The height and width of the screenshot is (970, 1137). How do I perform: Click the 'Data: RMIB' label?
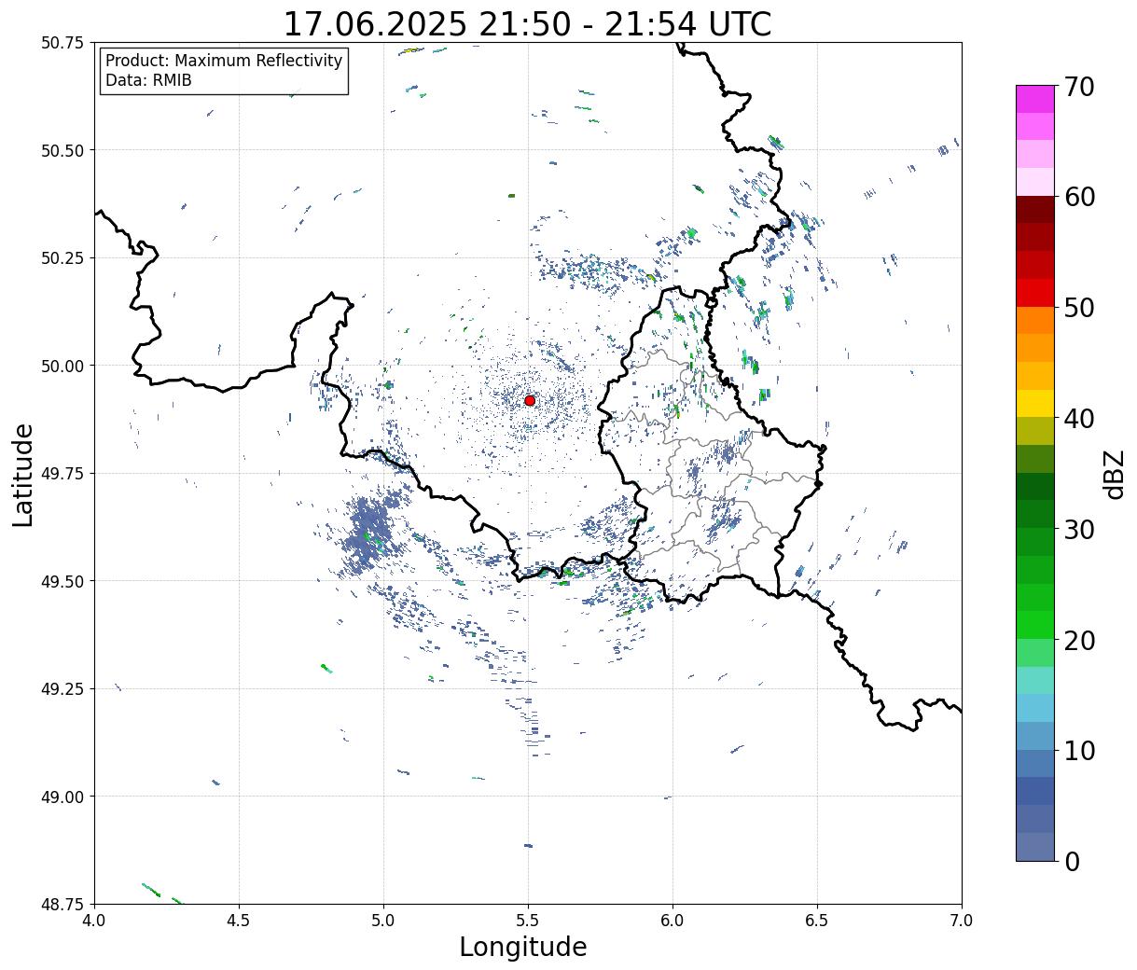pos(148,80)
